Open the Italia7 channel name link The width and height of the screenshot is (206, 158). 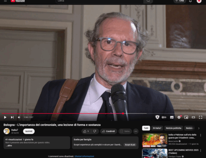point(15,130)
